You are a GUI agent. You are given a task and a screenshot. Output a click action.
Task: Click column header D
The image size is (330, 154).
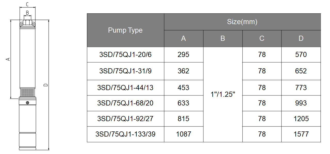(x=301, y=39)
